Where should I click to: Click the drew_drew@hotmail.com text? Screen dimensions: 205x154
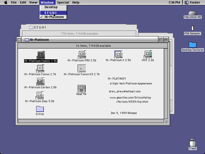125,91
